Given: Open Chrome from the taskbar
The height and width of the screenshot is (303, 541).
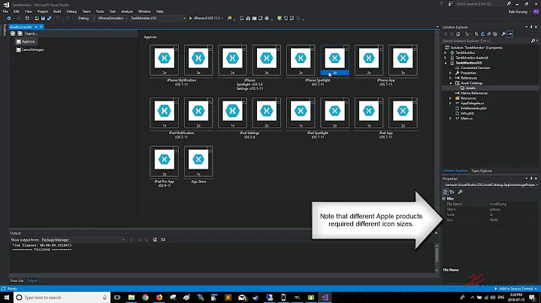Looking at the screenshot, I should (145, 297).
